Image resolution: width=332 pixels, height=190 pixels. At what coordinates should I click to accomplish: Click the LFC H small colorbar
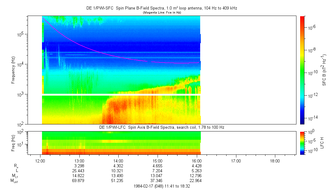[x=302, y=143]
